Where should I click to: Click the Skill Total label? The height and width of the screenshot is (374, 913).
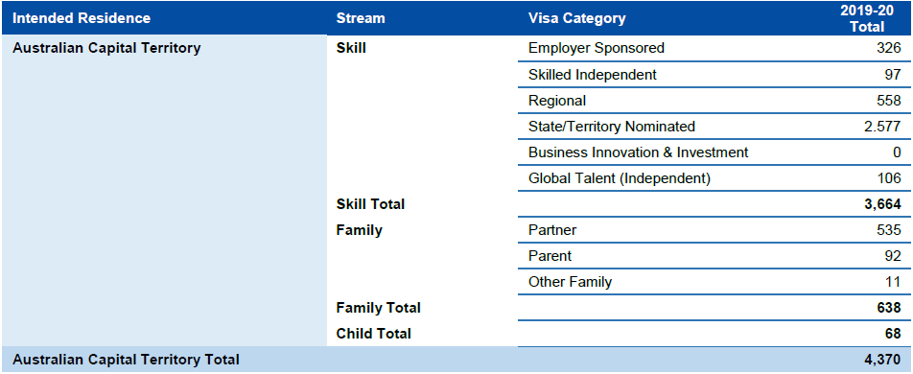point(370,204)
